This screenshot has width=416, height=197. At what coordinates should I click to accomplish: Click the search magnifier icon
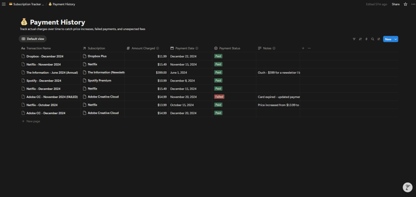[373, 39]
